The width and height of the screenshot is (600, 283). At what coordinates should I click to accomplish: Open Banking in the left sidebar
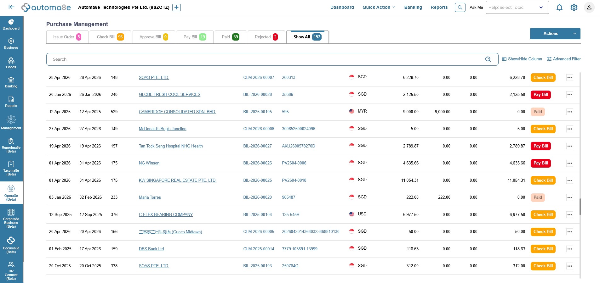pos(11,82)
